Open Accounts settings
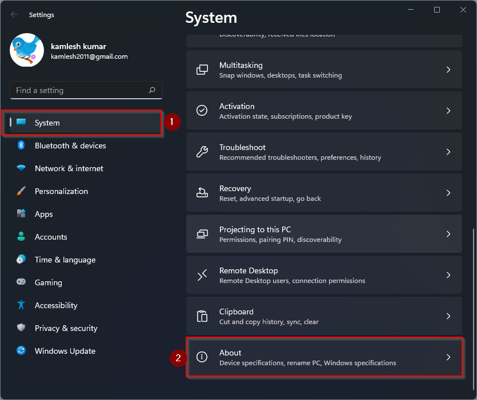 tap(86, 237)
